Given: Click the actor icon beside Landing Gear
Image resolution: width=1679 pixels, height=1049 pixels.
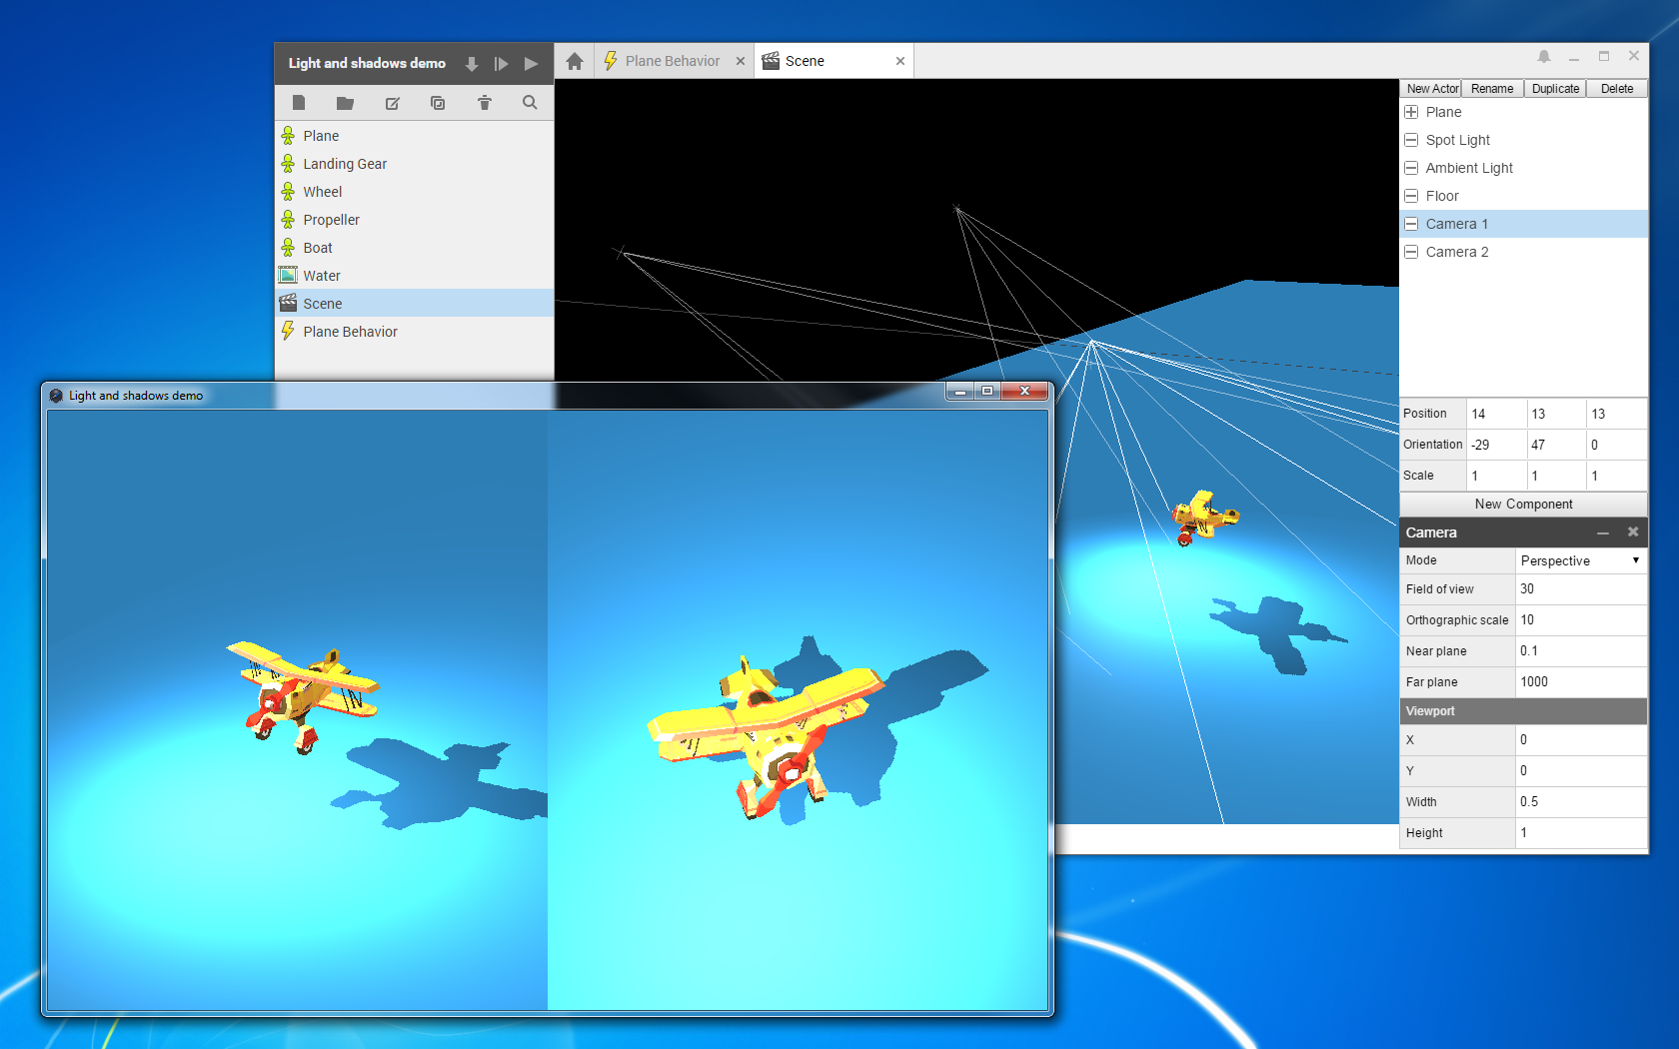Looking at the screenshot, I should 288,164.
